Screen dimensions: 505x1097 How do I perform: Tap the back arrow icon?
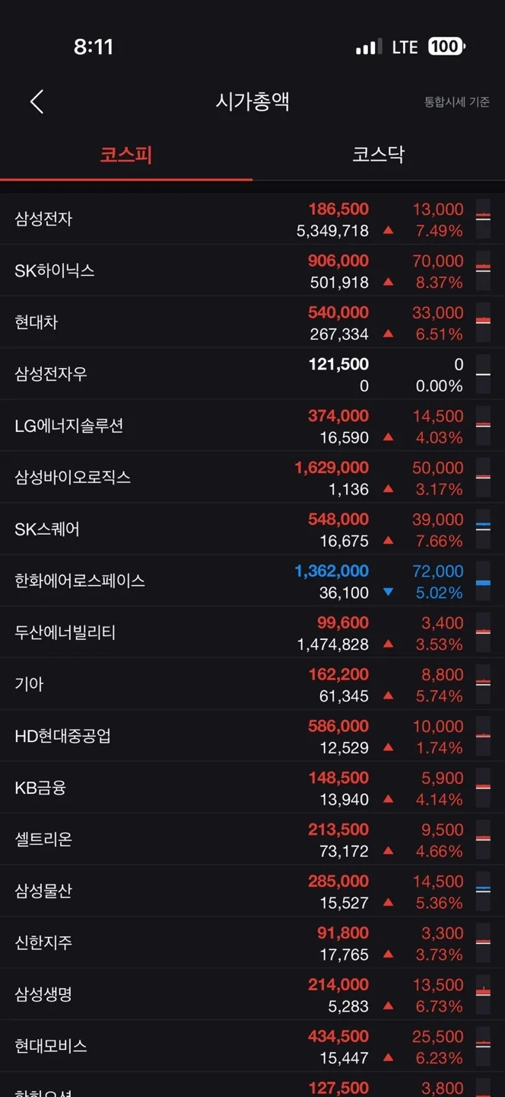37,101
